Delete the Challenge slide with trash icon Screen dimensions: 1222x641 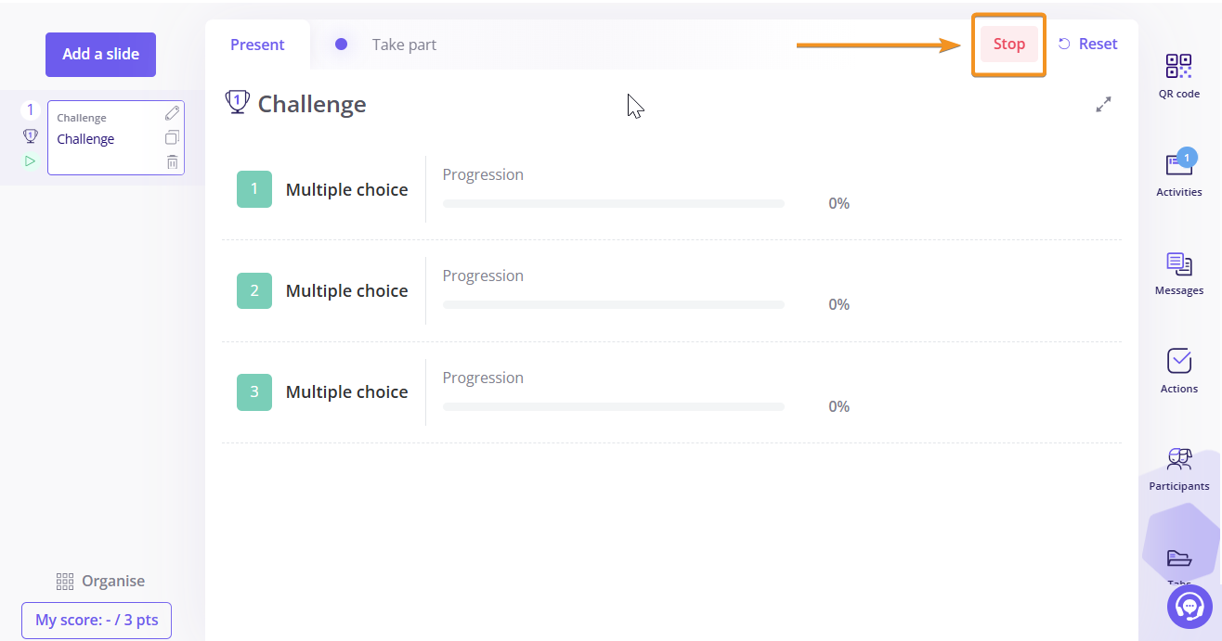172,161
